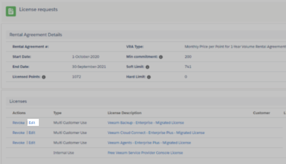Select Multi Customer Use in Veeam Agents row
Viewport: 286px width, 164px height.
click(x=70, y=143)
